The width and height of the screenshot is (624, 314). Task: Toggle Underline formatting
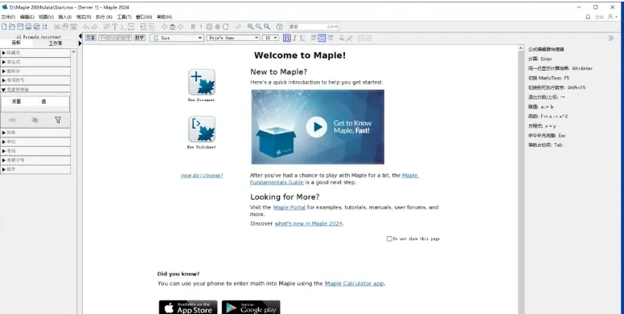pos(302,38)
